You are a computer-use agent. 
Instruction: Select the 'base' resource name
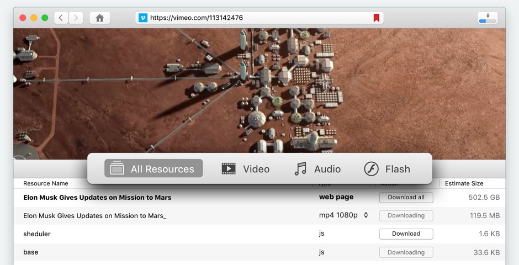pyautogui.click(x=31, y=252)
